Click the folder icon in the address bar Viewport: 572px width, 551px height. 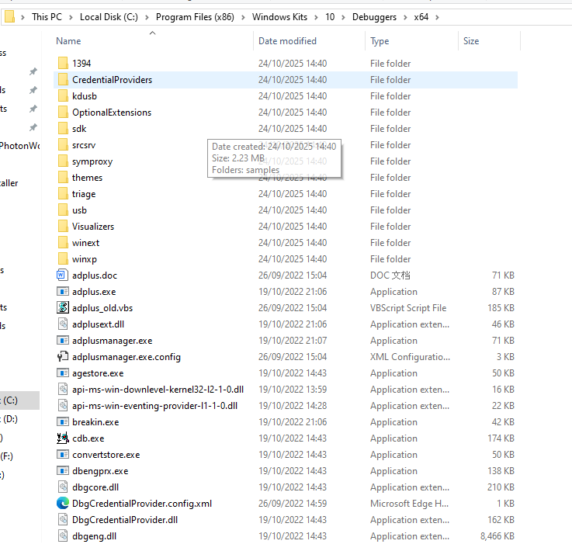(x=9, y=17)
